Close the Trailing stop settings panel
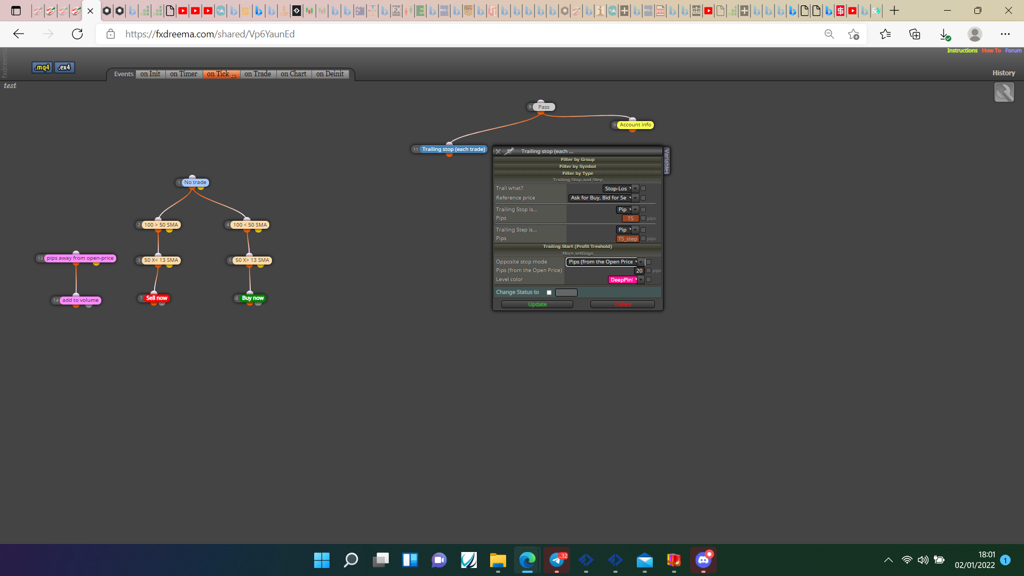 tap(498, 151)
